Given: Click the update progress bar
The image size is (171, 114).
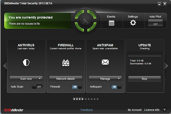Looking at the screenshot, I should pyautogui.click(x=145, y=54).
